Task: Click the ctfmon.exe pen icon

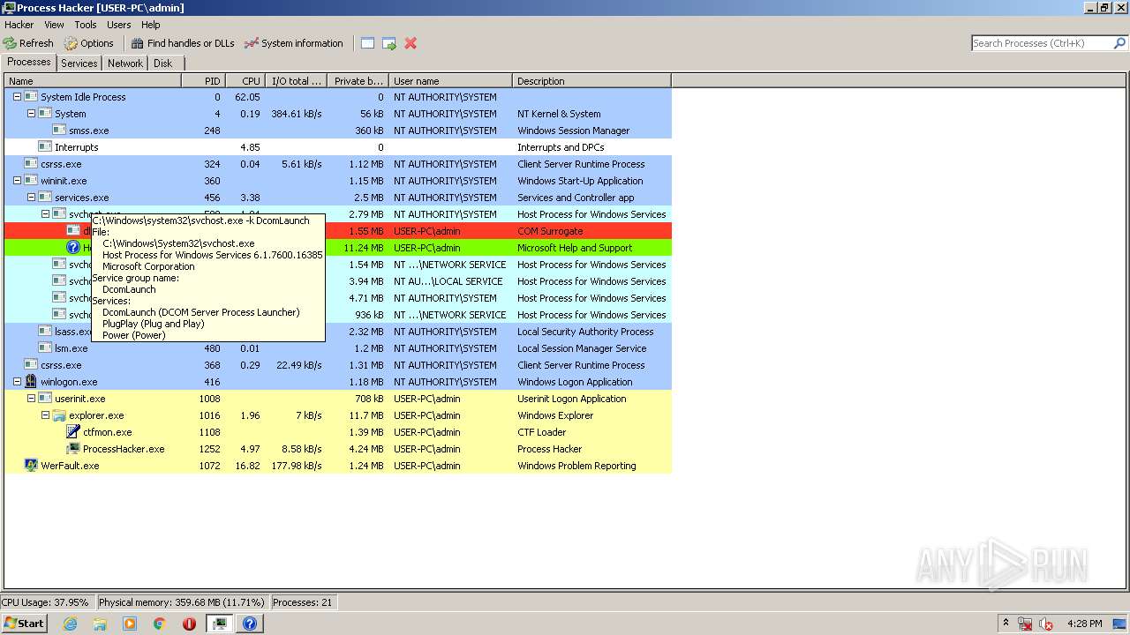Action: tap(73, 432)
